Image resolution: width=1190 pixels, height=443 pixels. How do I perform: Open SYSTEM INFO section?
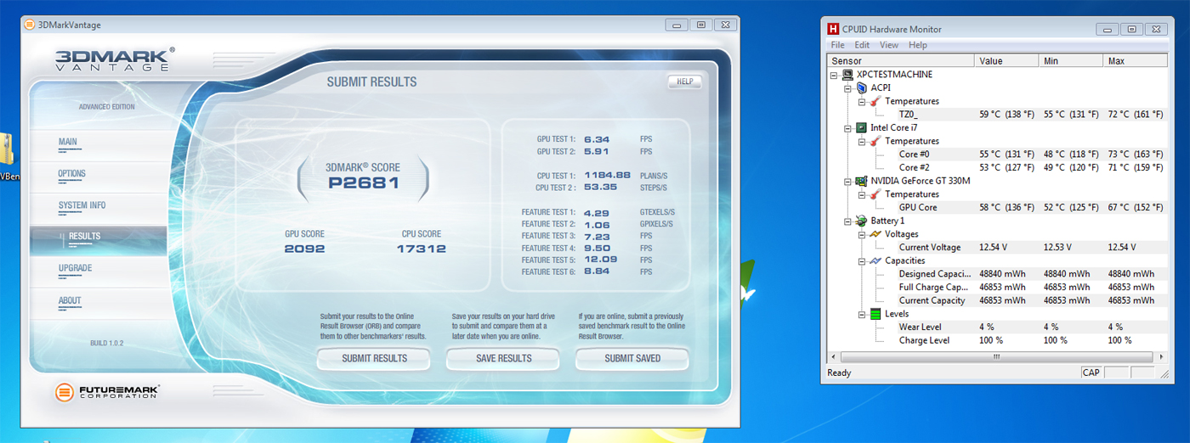tap(97, 207)
